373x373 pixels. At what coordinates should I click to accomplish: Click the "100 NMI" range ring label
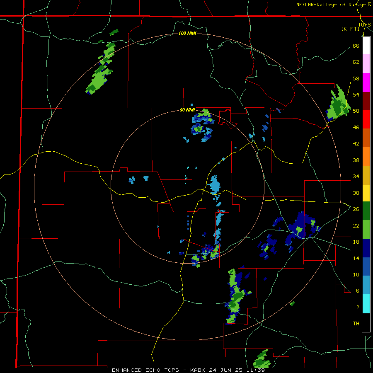tap(187, 33)
